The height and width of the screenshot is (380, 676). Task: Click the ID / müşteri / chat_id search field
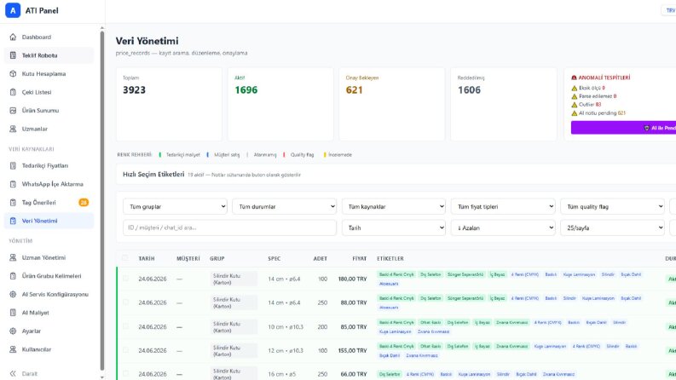click(230, 227)
